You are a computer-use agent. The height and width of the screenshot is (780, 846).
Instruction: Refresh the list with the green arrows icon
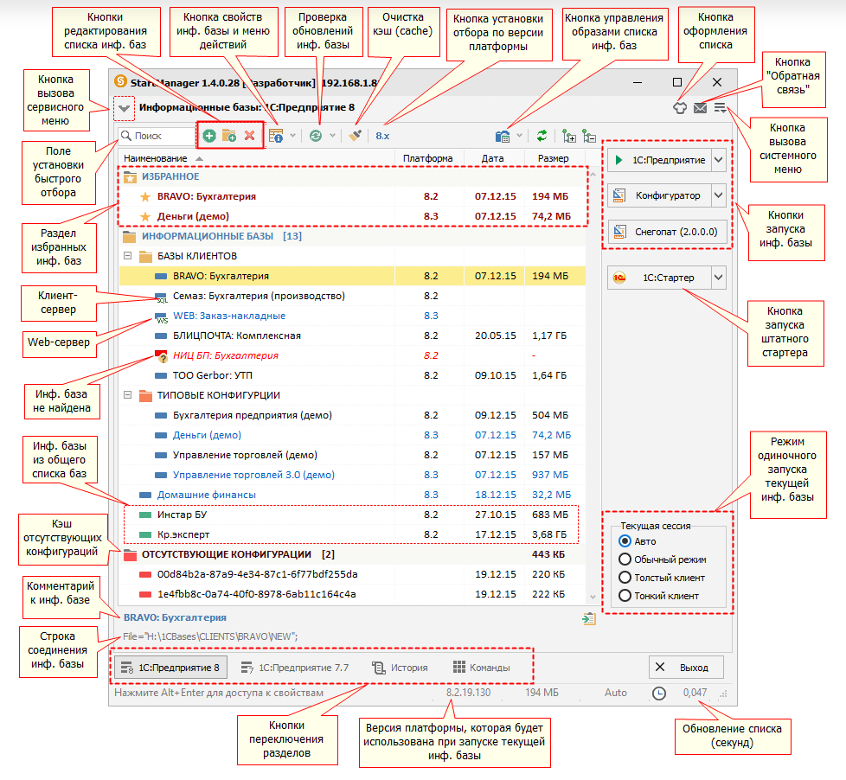tap(542, 136)
